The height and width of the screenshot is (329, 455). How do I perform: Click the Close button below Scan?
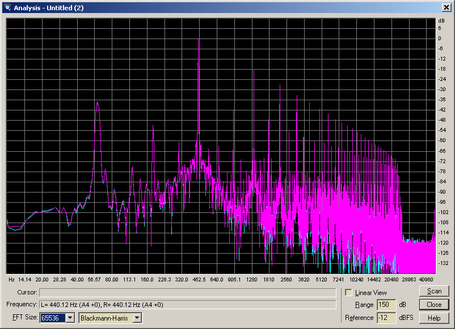pos(434,305)
